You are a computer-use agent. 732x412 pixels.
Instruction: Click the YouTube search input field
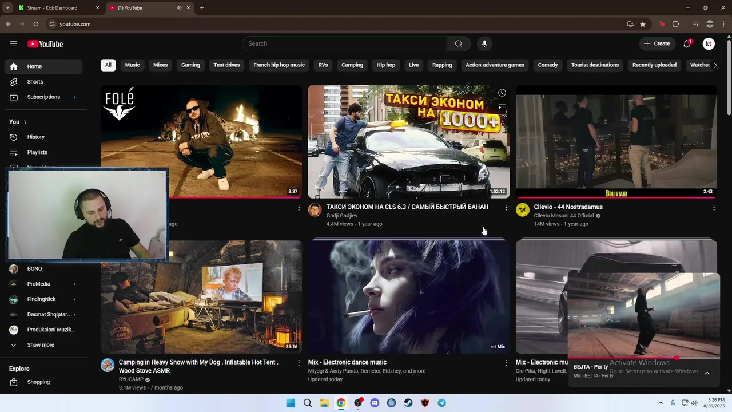(344, 44)
